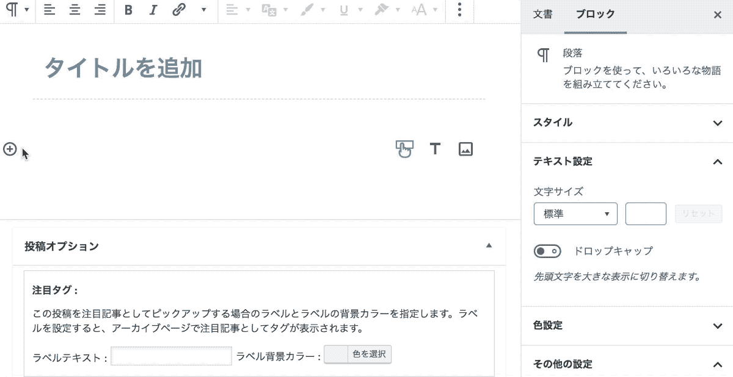Align text right in toolbar
Image resolution: width=733 pixels, height=377 pixels.
pos(100,10)
